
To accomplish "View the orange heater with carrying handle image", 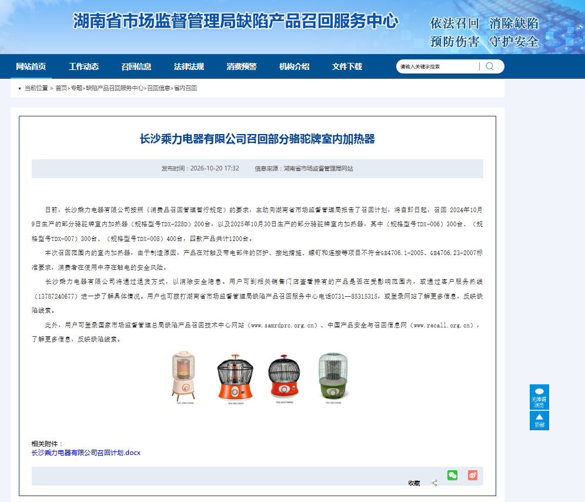I will point(235,378).
